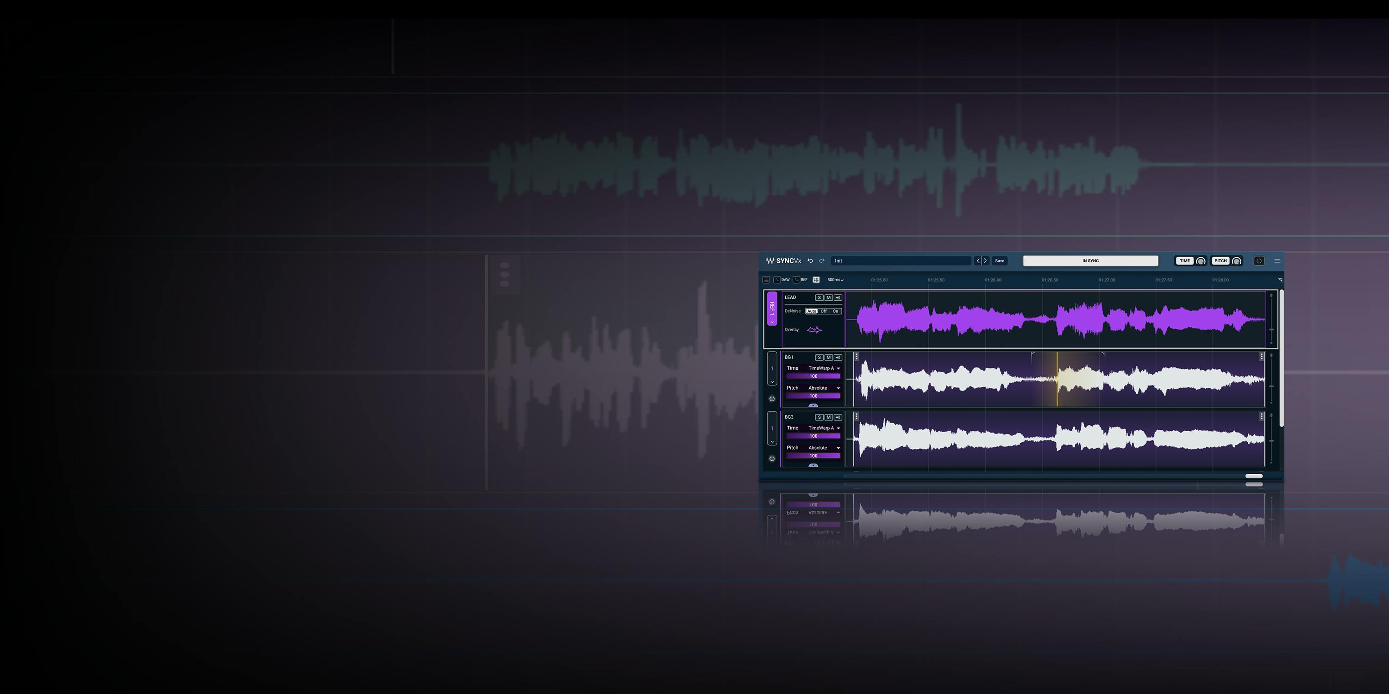Toggle the grid view icon
Image resolution: width=1389 pixels, height=694 pixels.
coord(816,279)
